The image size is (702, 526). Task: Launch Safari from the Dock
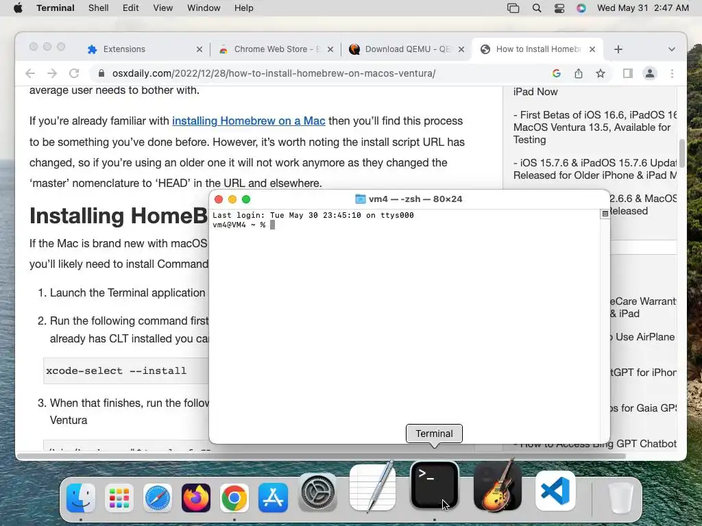pyautogui.click(x=158, y=497)
